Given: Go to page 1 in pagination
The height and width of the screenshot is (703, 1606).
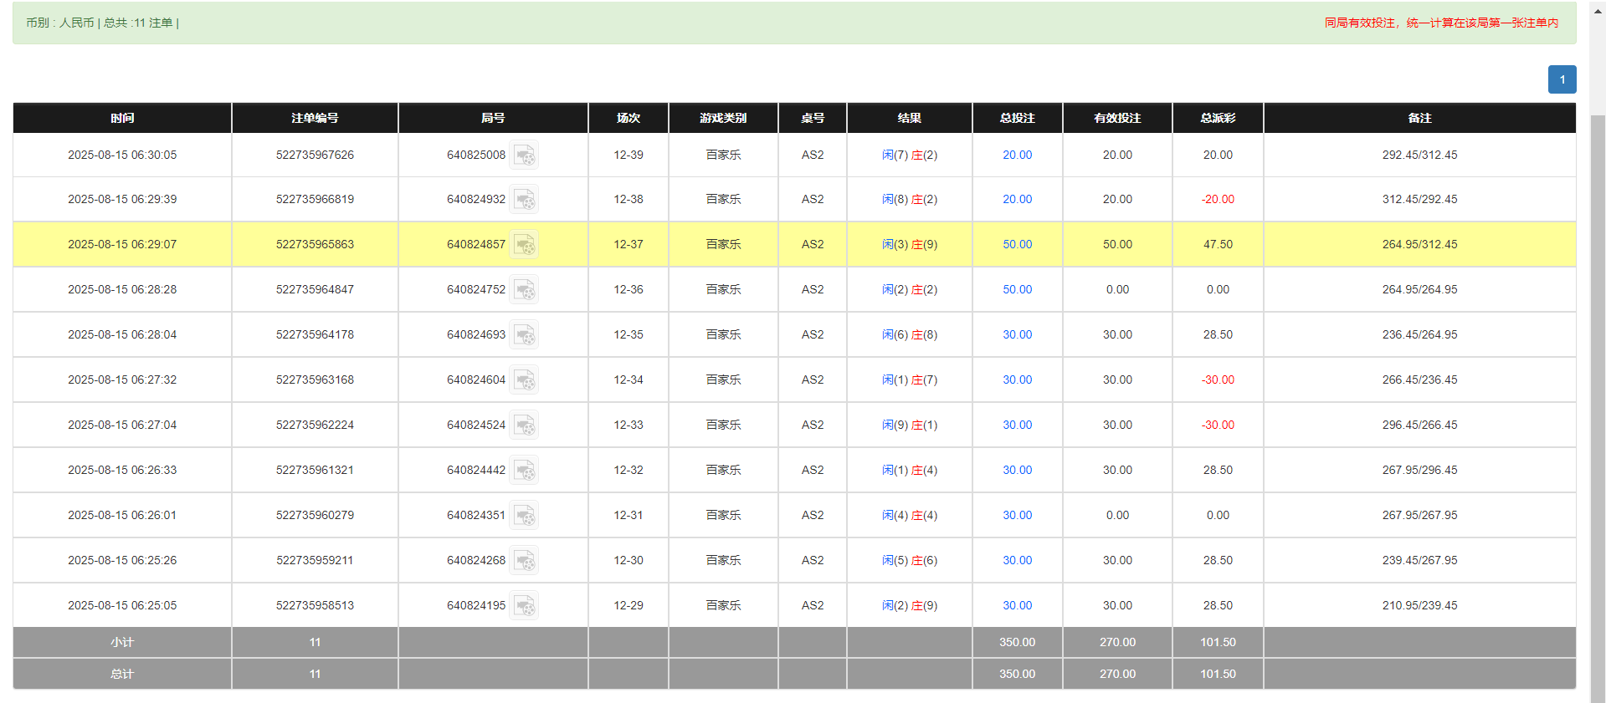Looking at the screenshot, I should (x=1562, y=79).
